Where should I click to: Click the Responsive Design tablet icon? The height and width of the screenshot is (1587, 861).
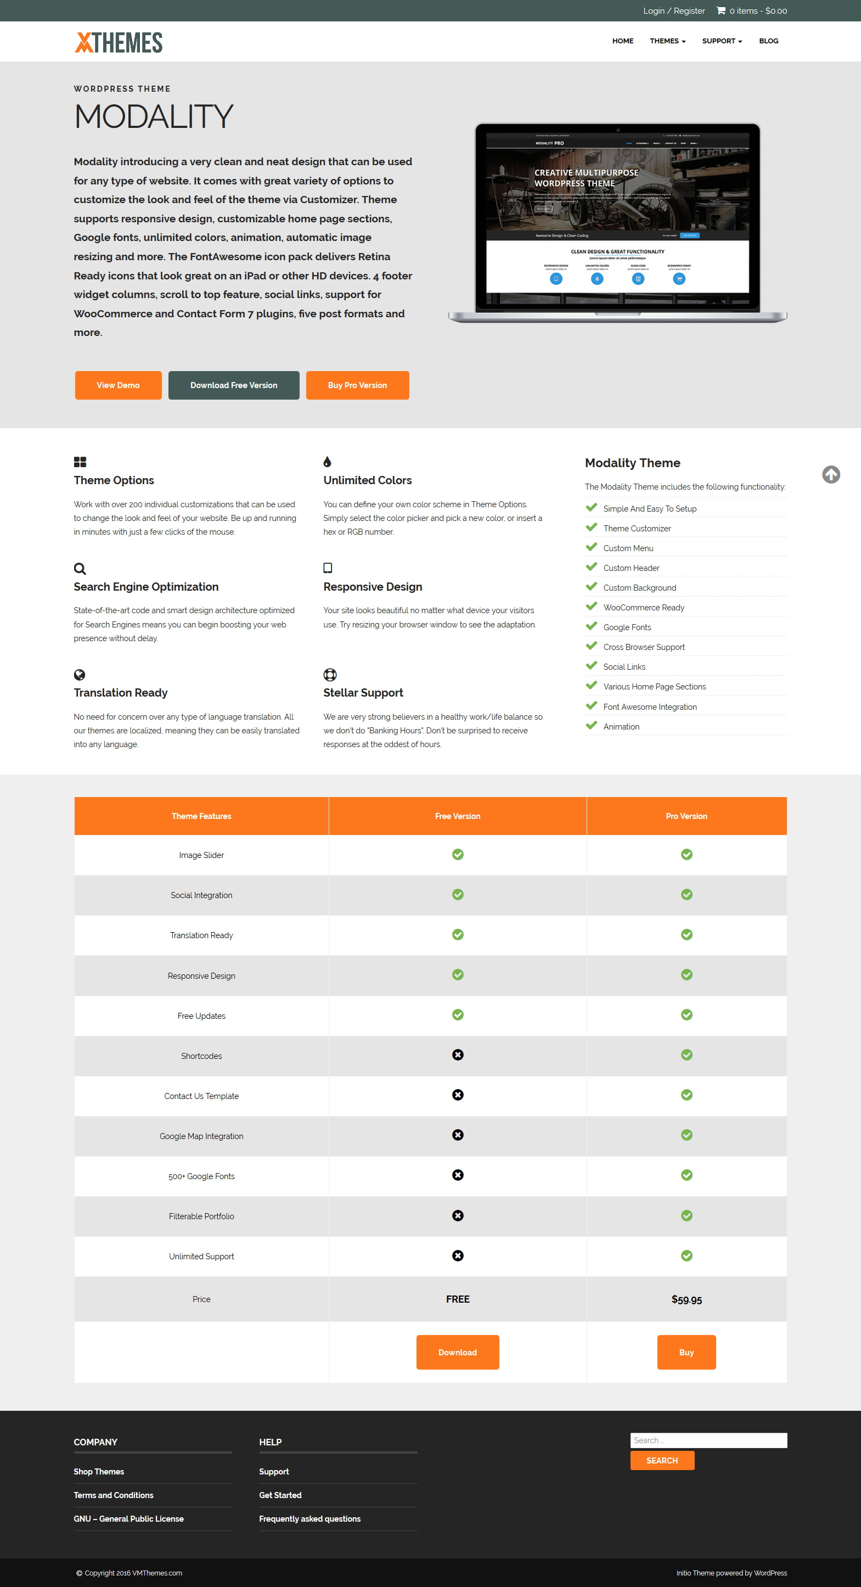click(x=328, y=568)
